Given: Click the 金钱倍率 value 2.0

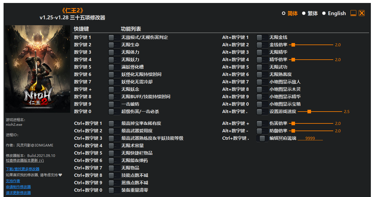Looking at the screenshot, I should pos(338,45).
